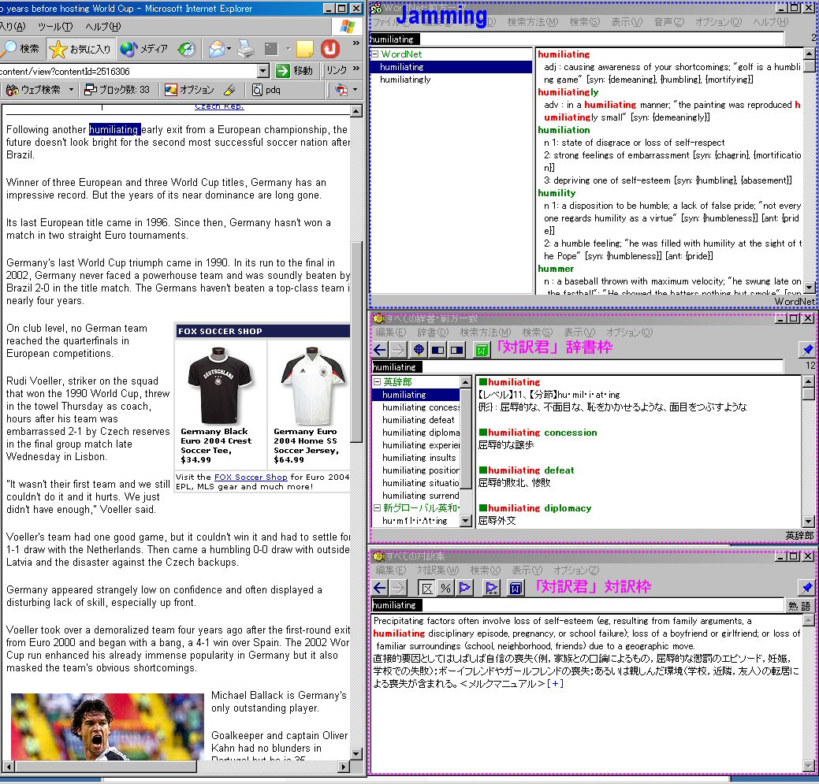Click the gray Edit square icon in IE toolbar
This screenshot has height=784, width=819.
pos(271,49)
